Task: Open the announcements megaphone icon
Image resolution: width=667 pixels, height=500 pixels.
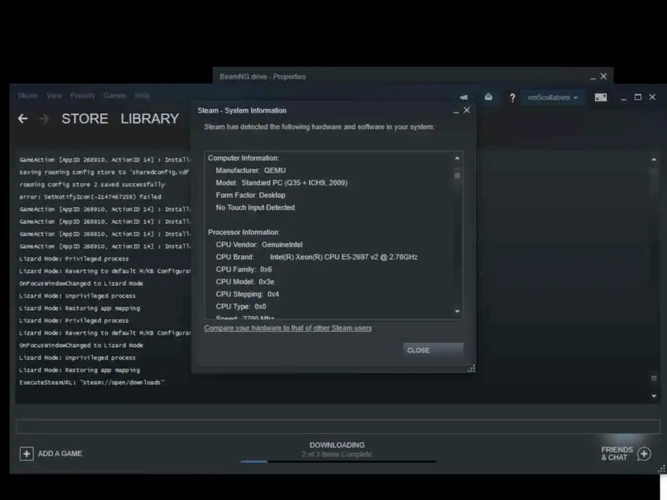Action: (464, 98)
